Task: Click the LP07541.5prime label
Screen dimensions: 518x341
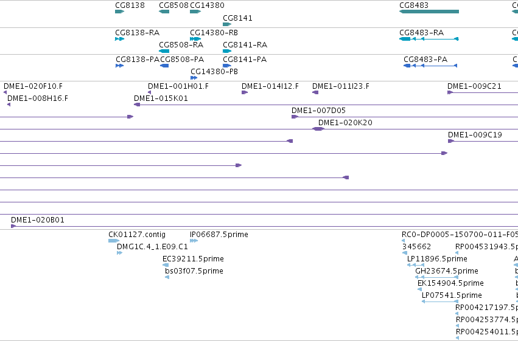Action: point(452,295)
